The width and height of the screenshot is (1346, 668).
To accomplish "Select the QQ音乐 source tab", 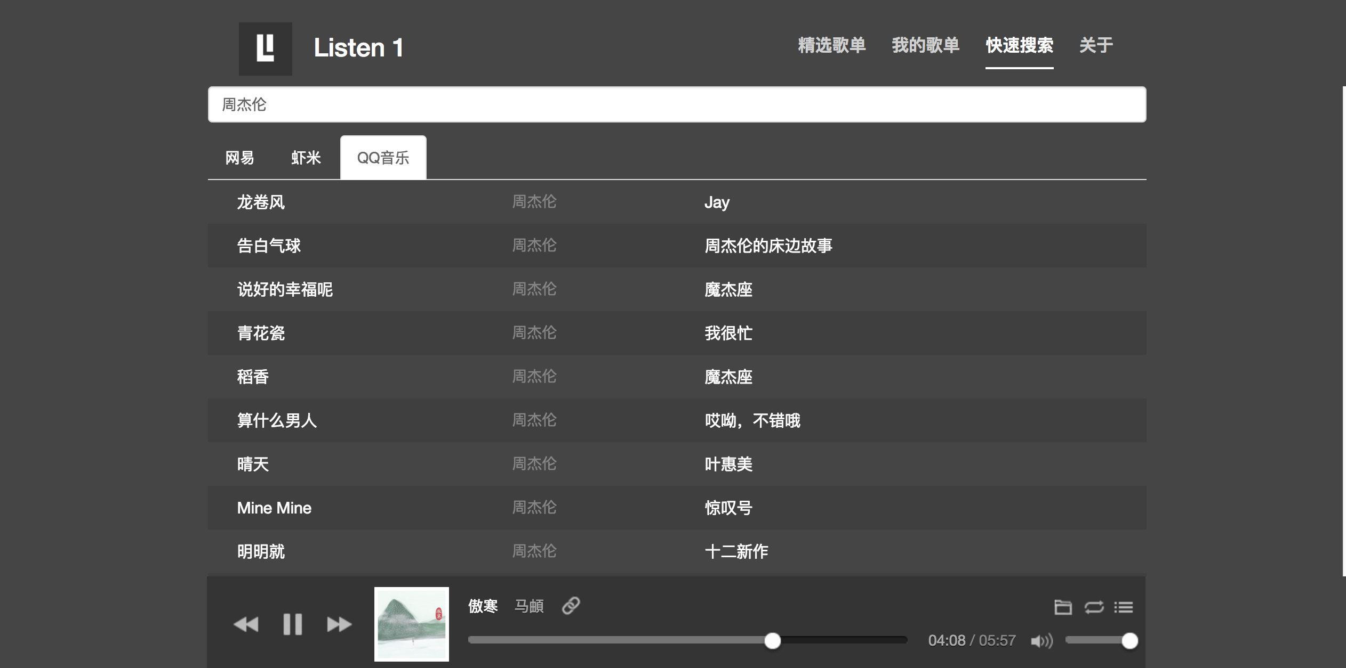I will point(382,157).
